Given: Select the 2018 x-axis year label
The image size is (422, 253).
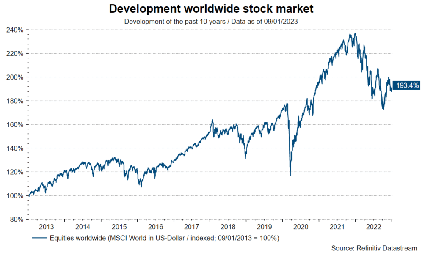Looking at the screenshot, I should point(228,227).
